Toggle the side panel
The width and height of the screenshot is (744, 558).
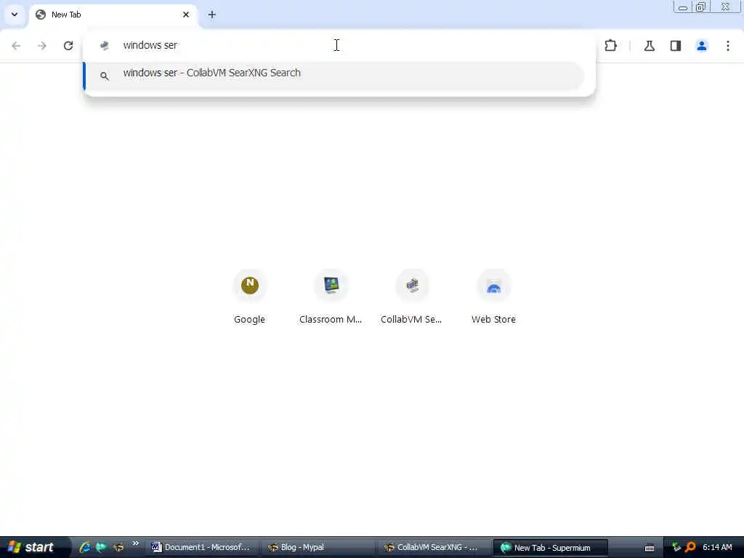[x=676, y=46]
